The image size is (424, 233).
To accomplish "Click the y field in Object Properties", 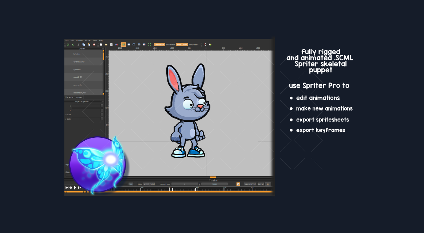I will (86, 110).
